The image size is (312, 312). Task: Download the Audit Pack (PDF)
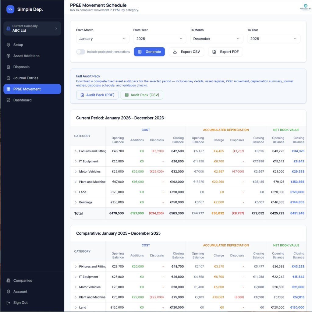click(x=97, y=95)
